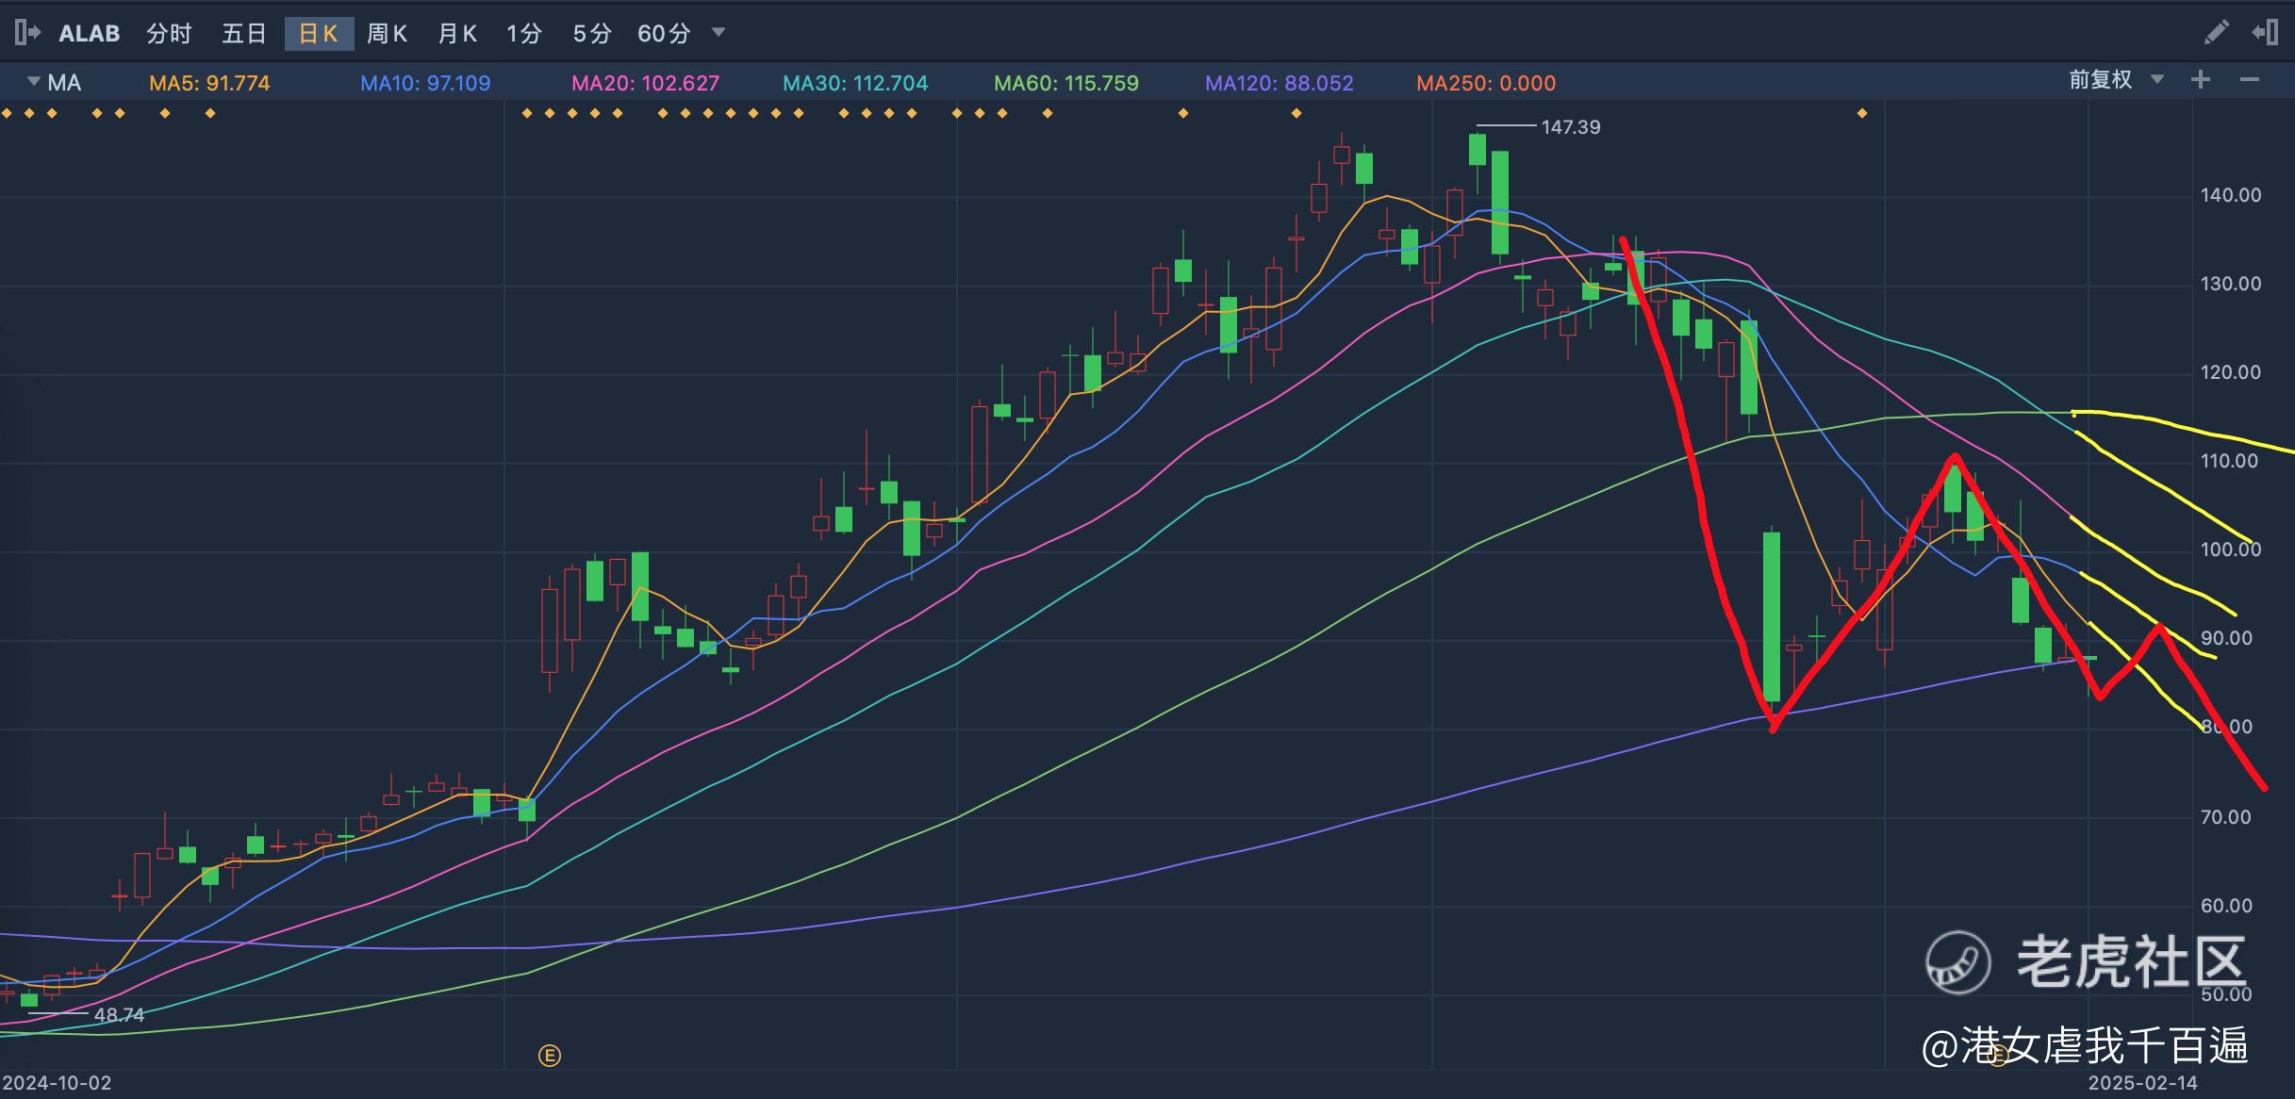Image resolution: width=2295 pixels, height=1099 pixels.
Task: Open the pencil drawing tool
Action: [x=2216, y=33]
